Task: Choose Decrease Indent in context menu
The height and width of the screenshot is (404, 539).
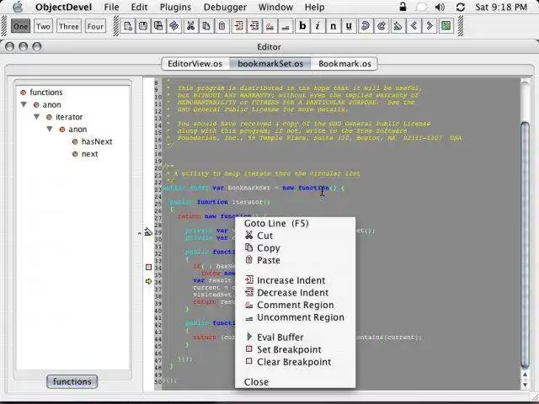Action: click(295, 293)
